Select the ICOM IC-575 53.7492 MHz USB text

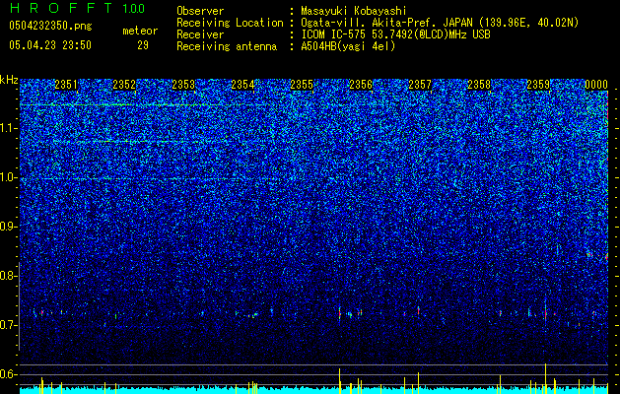[x=395, y=34]
